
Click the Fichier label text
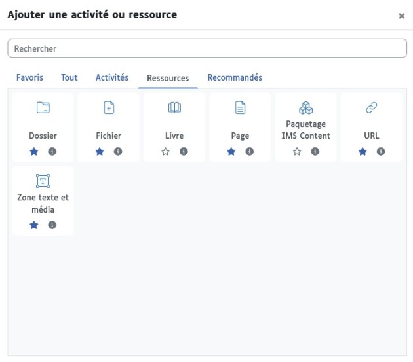[x=109, y=136]
